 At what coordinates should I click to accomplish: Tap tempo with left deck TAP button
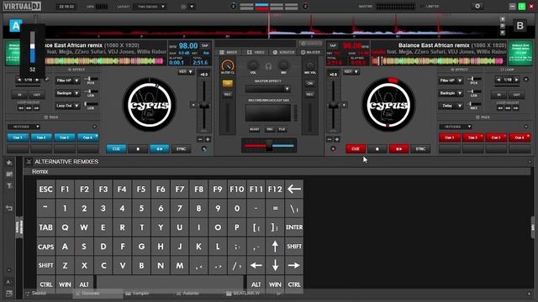205,45
